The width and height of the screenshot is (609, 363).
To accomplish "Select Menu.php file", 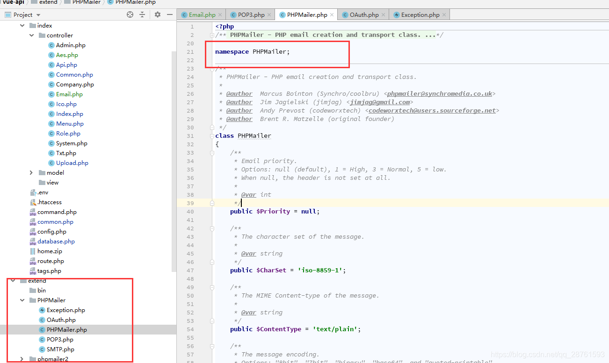I will [66, 124].
